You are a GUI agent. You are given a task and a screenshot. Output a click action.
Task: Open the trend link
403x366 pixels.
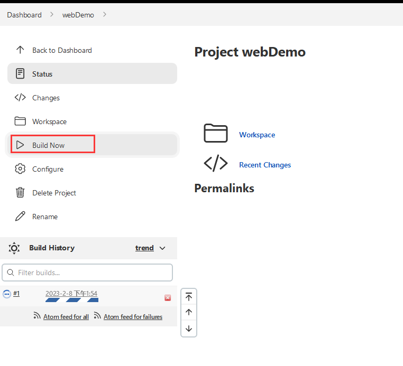point(144,248)
